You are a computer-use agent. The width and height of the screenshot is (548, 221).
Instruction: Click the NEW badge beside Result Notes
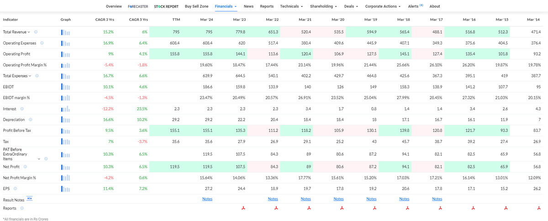click(x=30, y=199)
